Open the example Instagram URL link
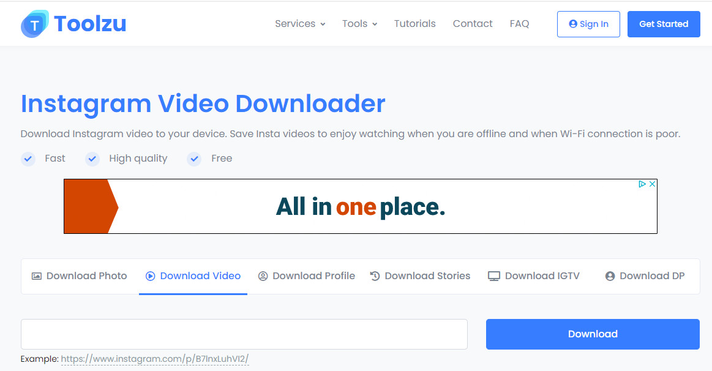This screenshot has height=371, width=712. 155,359
